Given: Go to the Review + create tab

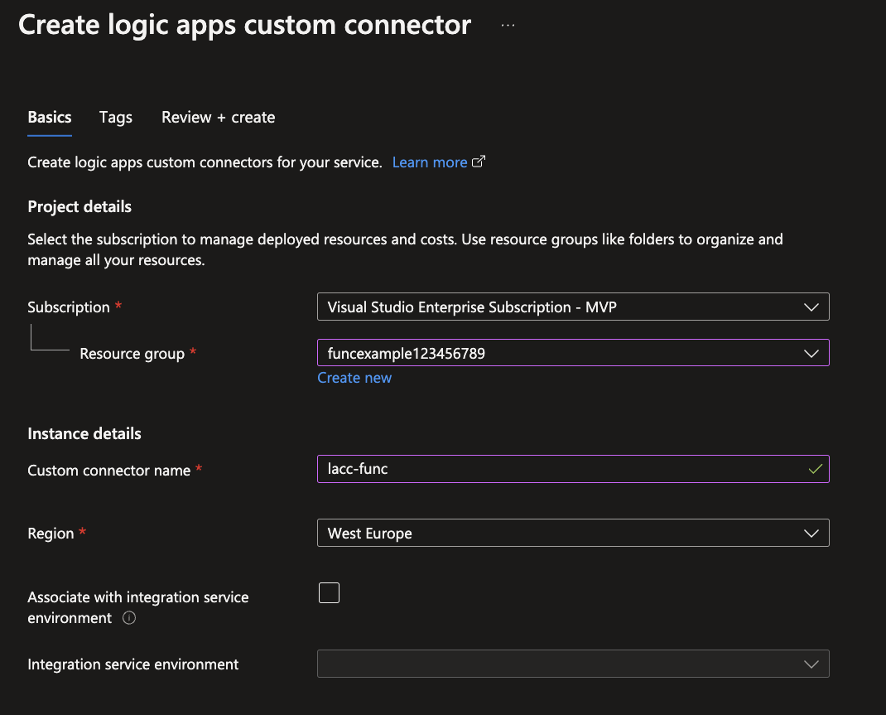Looking at the screenshot, I should [x=218, y=118].
